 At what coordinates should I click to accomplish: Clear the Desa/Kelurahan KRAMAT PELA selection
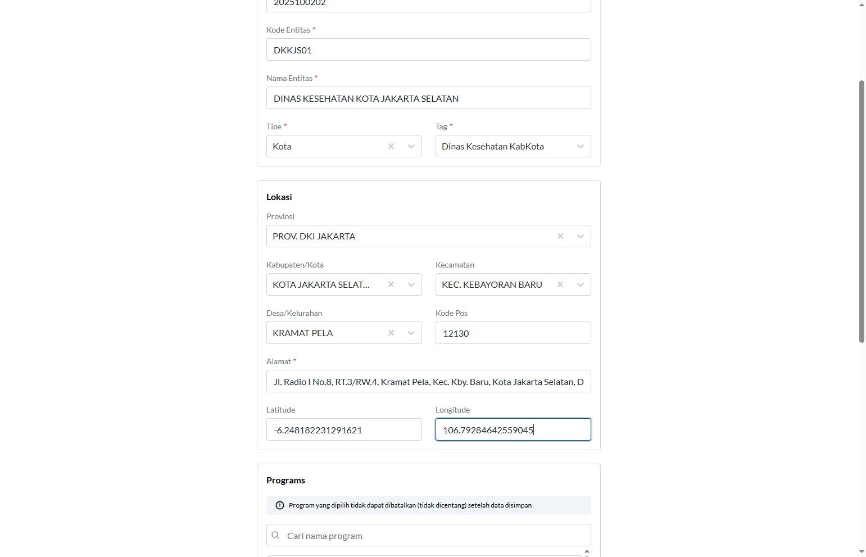[391, 333]
